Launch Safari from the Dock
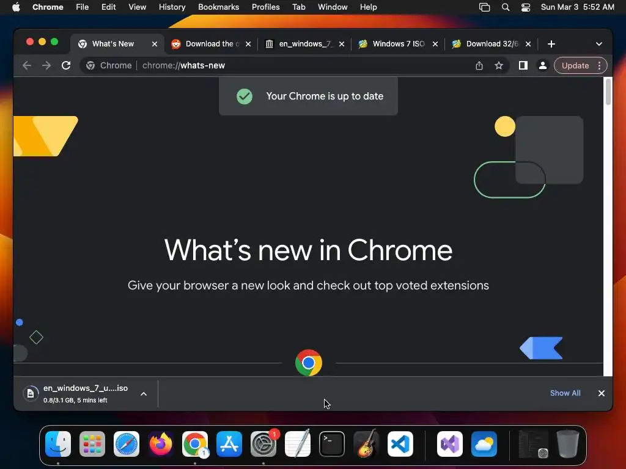Viewport: 626px width, 469px height. point(127,444)
